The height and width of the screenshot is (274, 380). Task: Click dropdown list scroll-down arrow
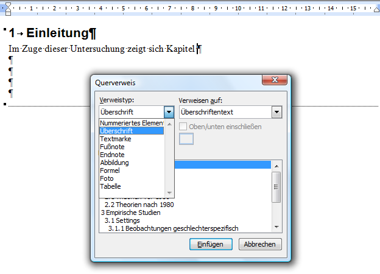point(169,193)
